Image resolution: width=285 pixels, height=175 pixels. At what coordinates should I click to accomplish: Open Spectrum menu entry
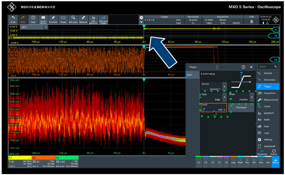tap(268, 113)
